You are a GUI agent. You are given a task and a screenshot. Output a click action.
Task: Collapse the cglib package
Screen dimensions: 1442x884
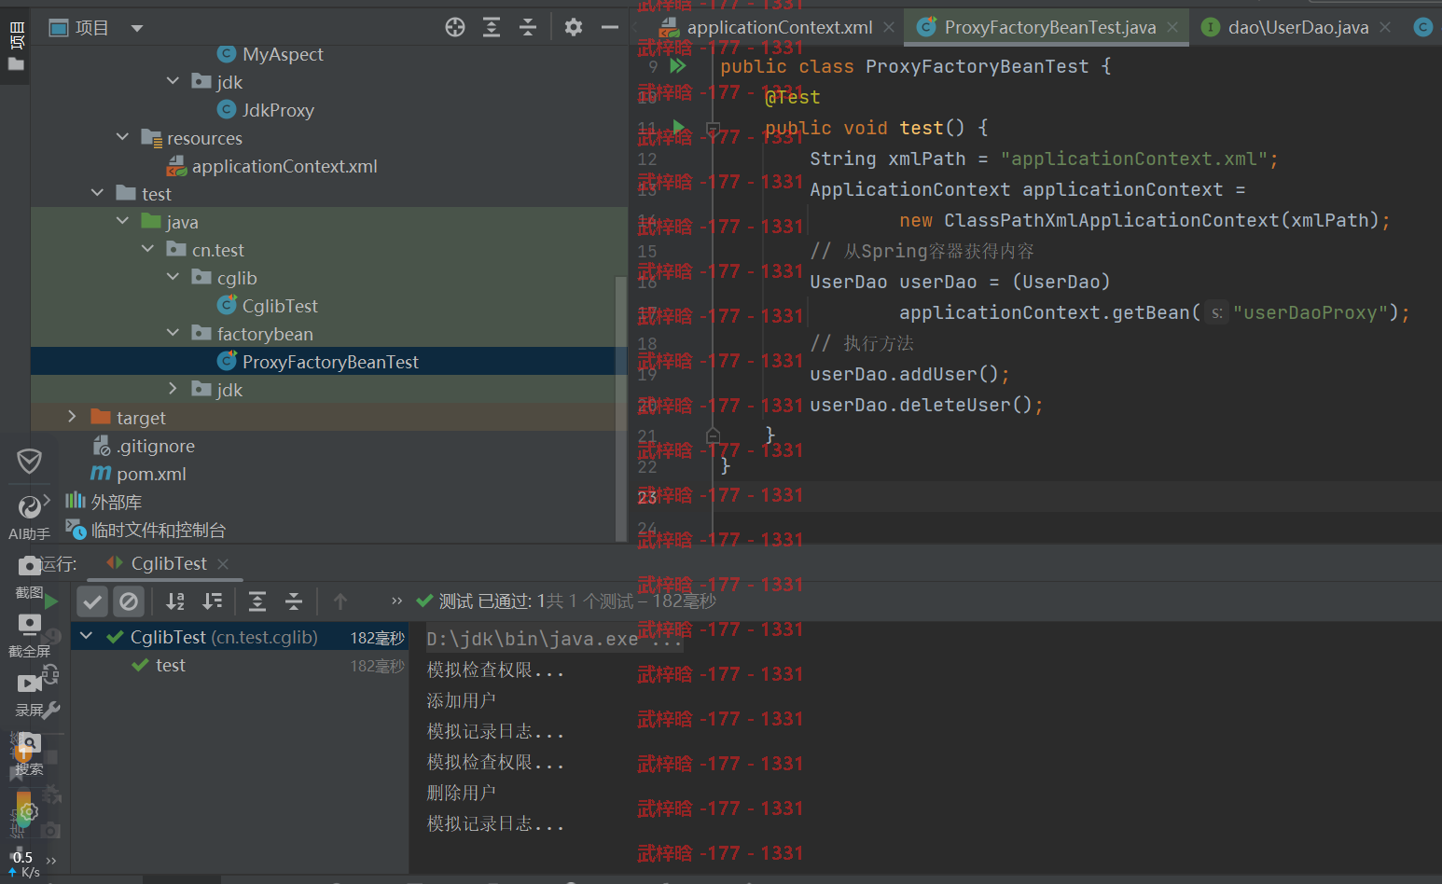coord(173,278)
